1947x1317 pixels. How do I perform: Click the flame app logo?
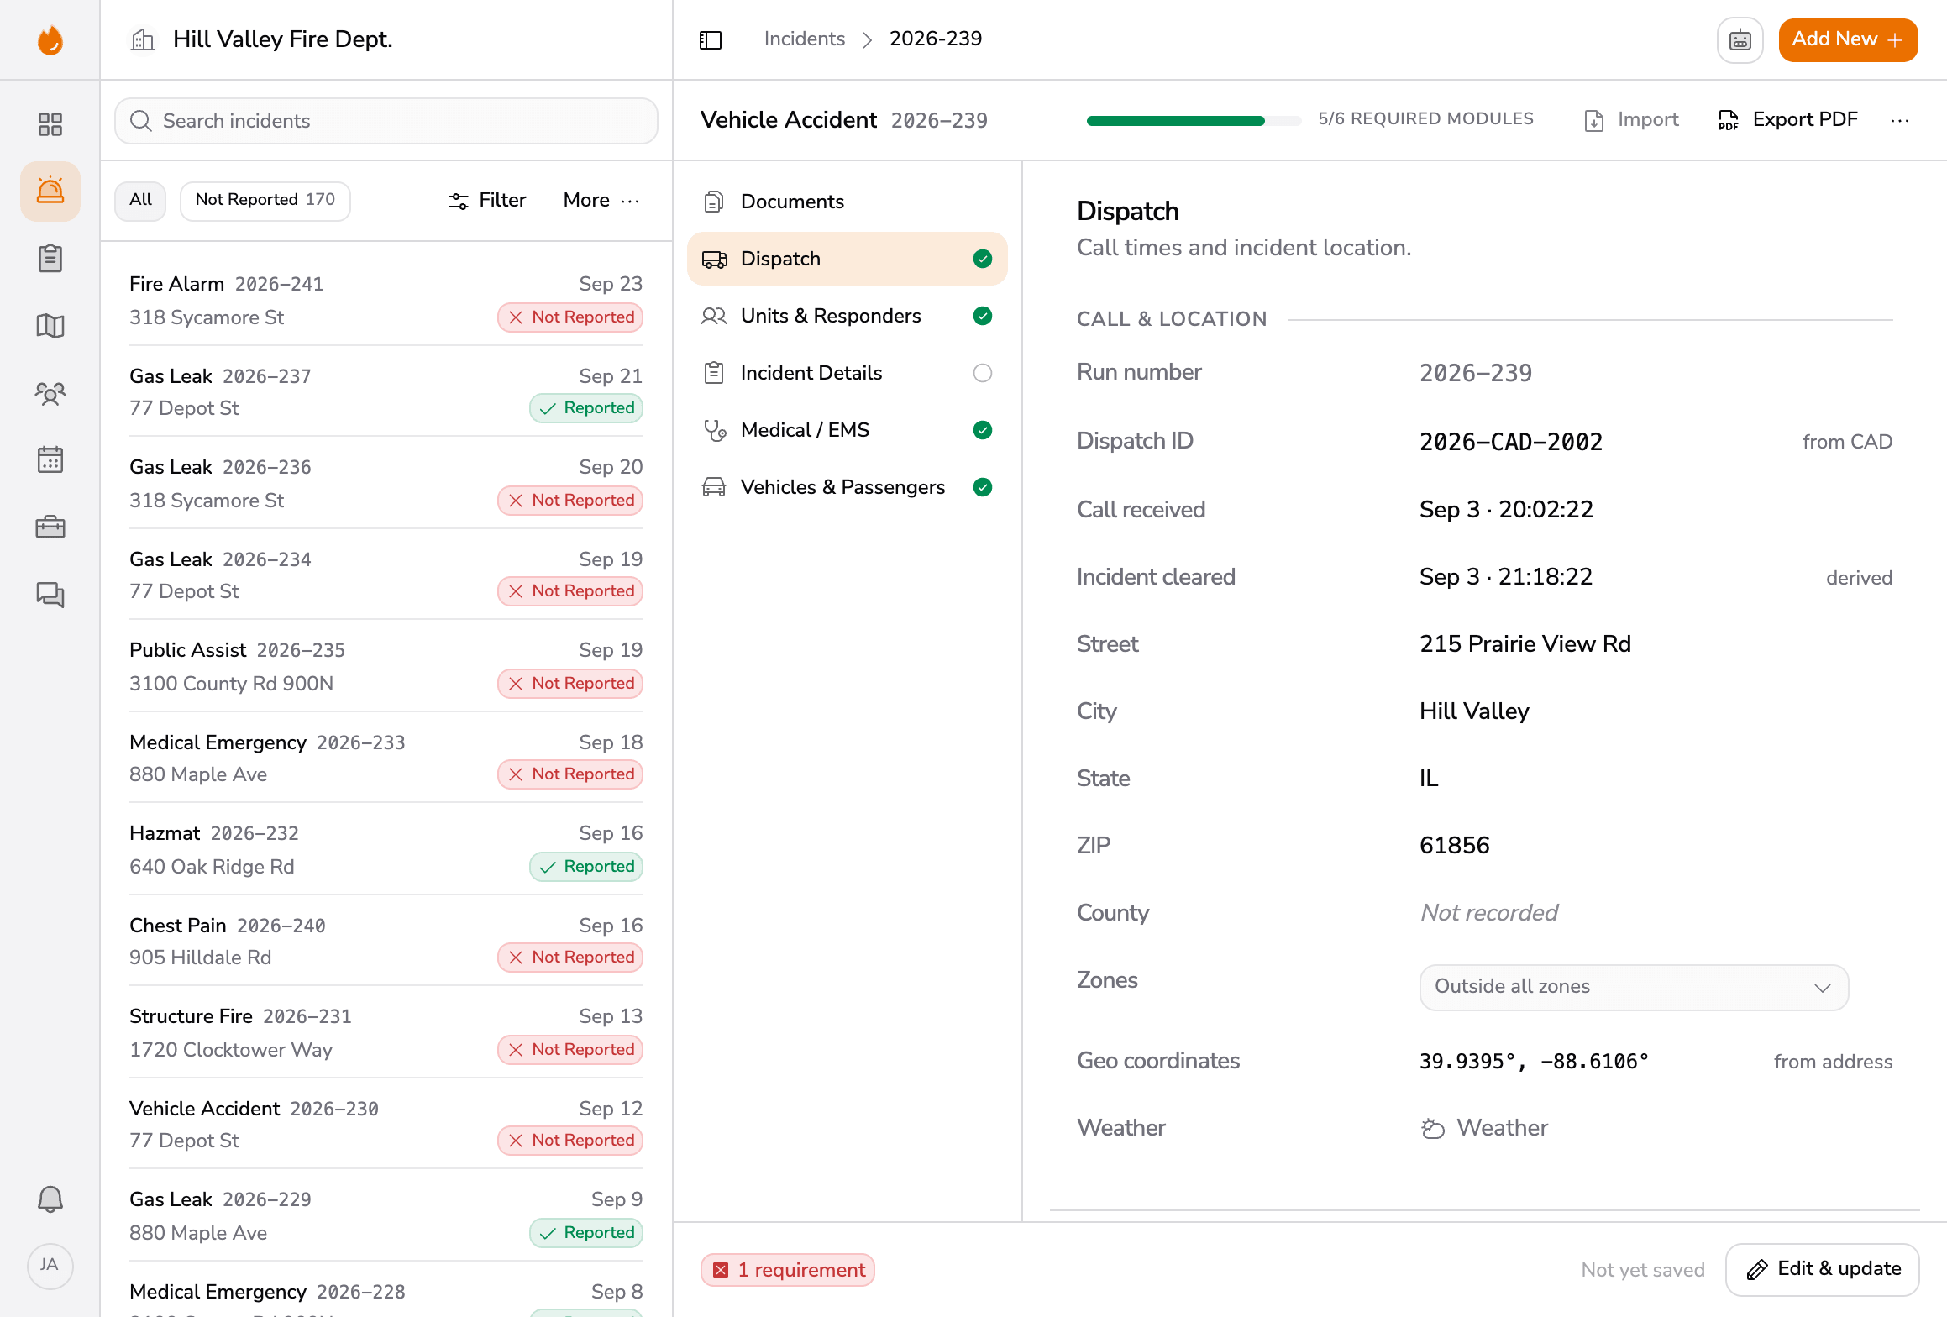(x=50, y=39)
